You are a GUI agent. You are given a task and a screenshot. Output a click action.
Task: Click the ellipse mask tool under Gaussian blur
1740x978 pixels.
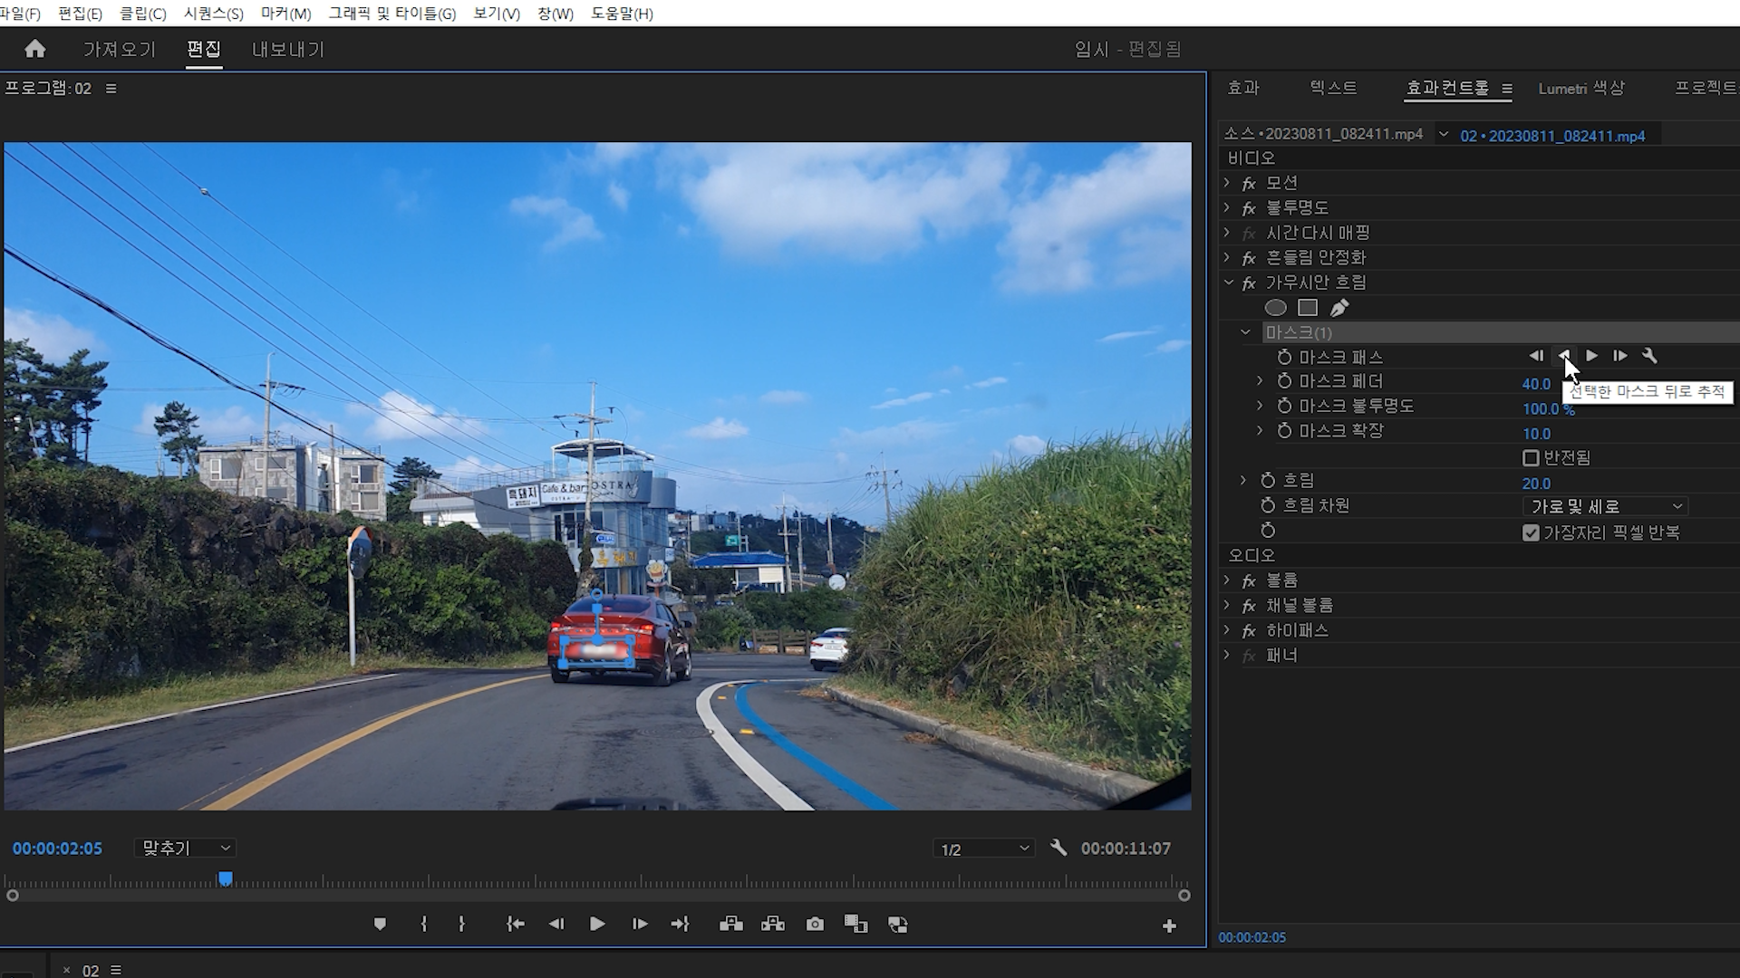1275,308
